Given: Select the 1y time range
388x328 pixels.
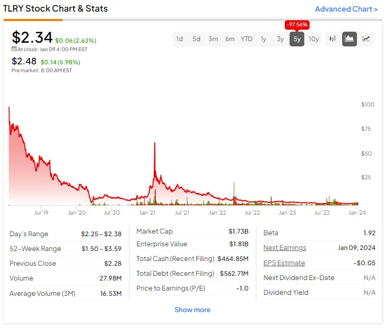Looking at the screenshot, I should pyautogui.click(x=263, y=39).
